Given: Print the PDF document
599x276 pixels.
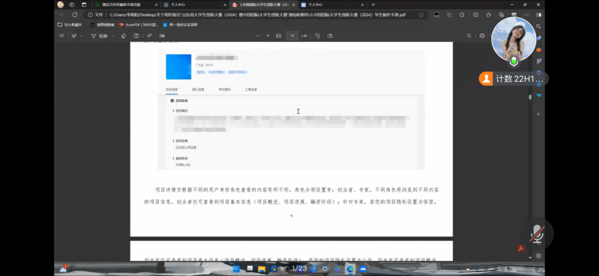Looking at the screenshot, I should [482, 36].
